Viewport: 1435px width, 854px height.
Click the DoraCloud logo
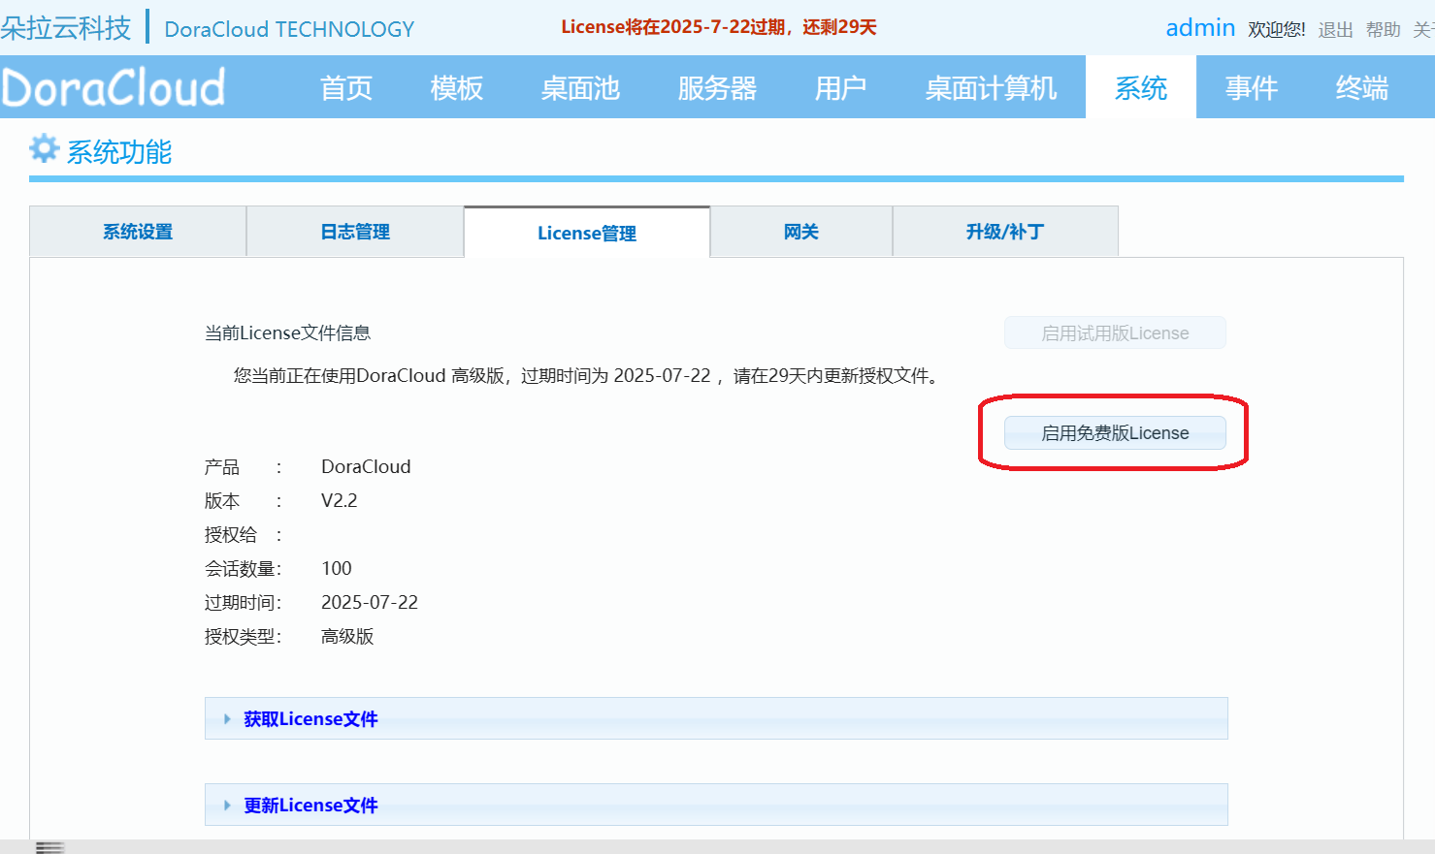114,86
